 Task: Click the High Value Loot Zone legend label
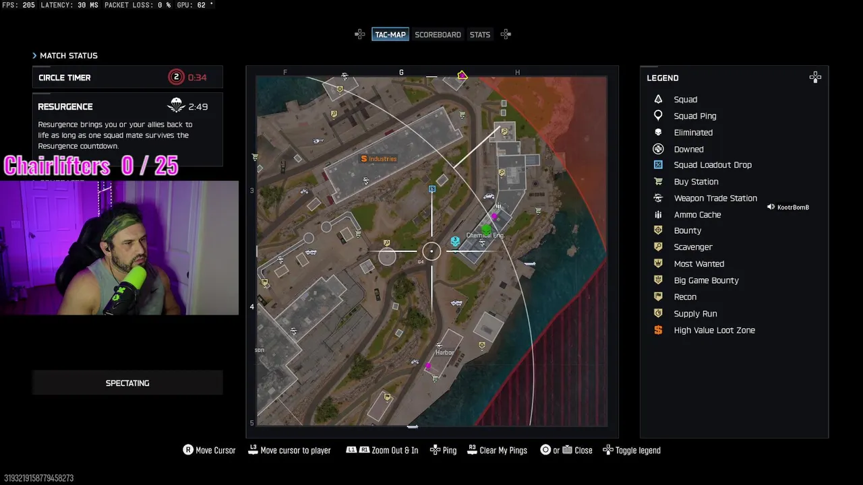coord(714,330)
